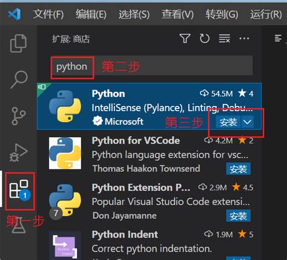Viewport: 287px width, 260px height.
Task: Open the 编辑(E) menu
Action: pos(91,15)
